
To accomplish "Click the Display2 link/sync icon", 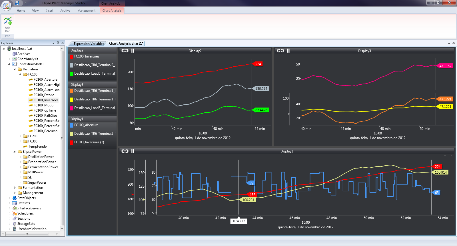I will point(125,51).
